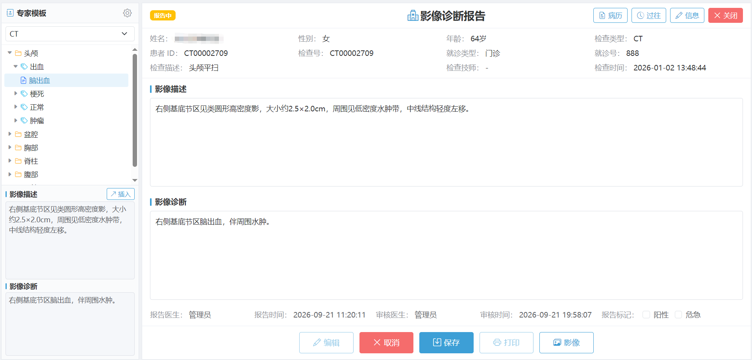Cancel the report with 取消

(386, 343)
